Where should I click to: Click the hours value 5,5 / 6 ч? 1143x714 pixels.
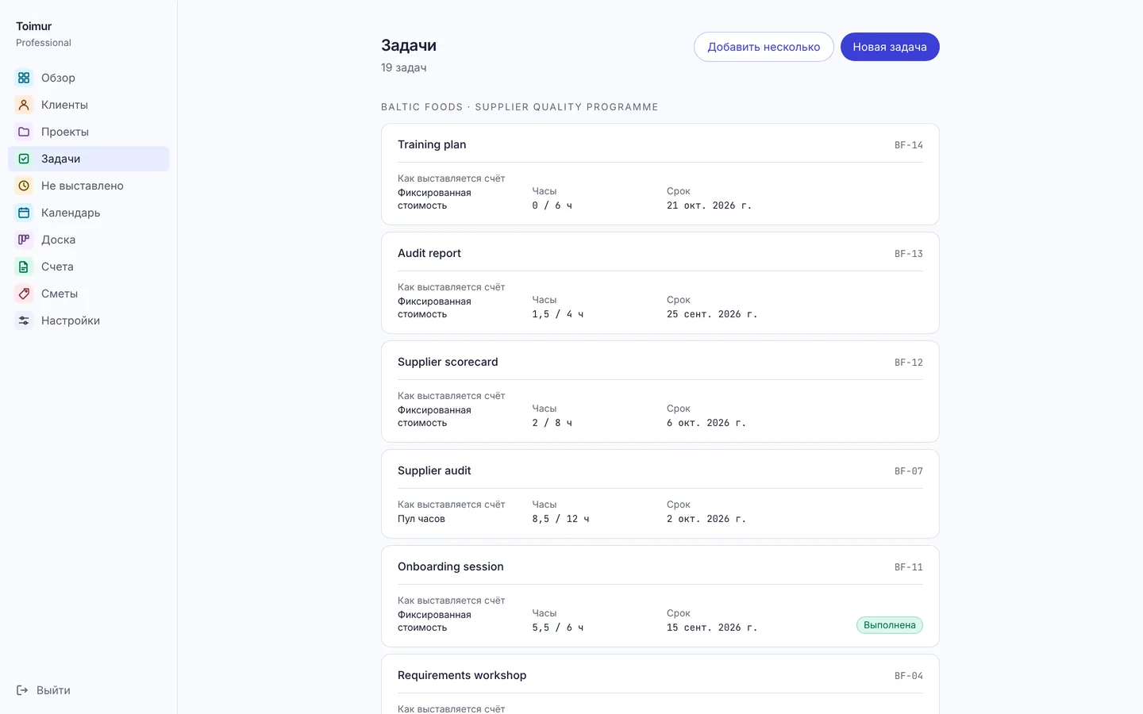[558, 628]
